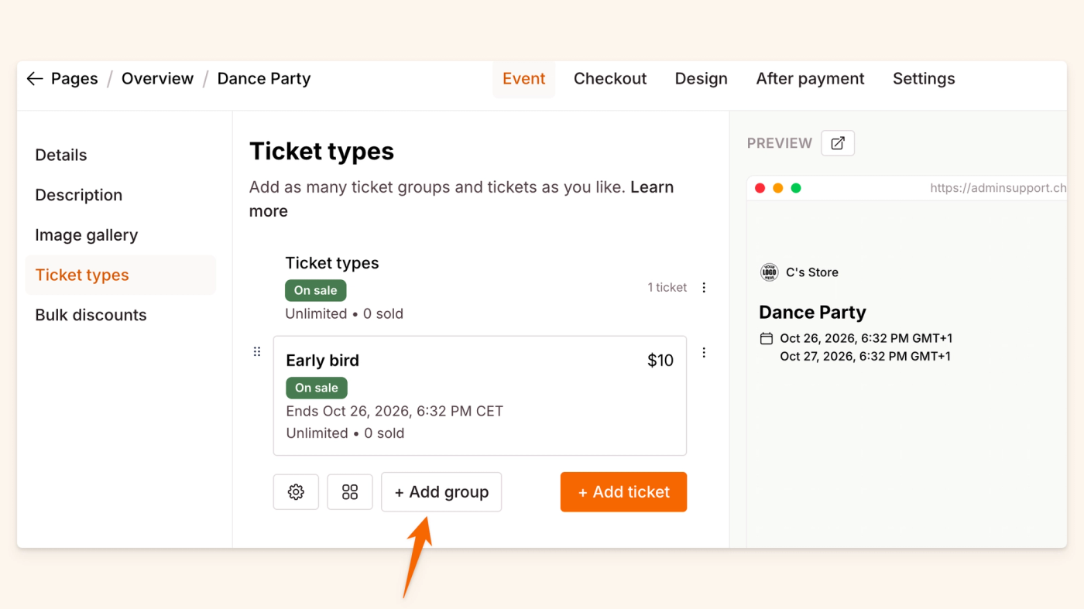Follow the Learn more link
This screenshot has width=1084, height=609.
(x=651, y=187)
